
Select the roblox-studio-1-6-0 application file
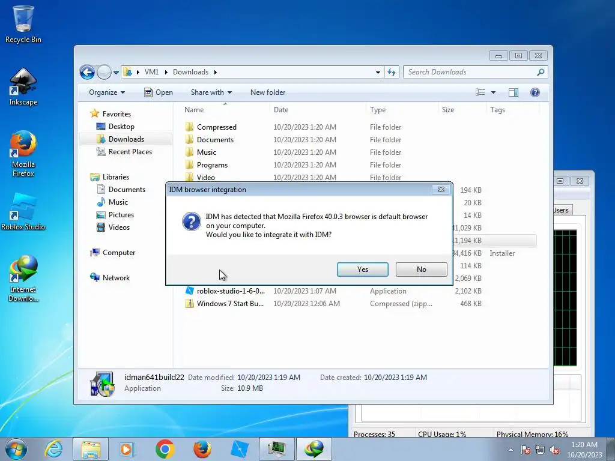pyautogui.click(x=231, y=291)
